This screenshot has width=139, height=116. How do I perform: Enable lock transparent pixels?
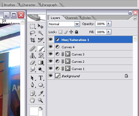(60, 32)
